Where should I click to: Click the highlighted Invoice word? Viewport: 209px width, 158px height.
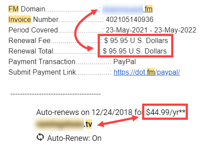click(x=20, y=19)
